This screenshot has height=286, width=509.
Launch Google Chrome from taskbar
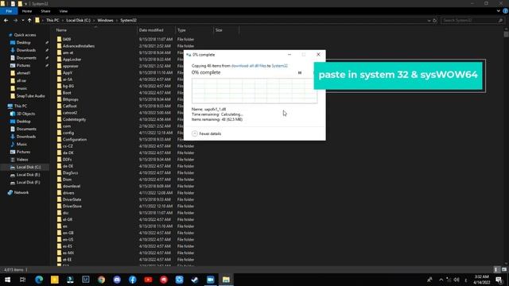pos(101,280)
